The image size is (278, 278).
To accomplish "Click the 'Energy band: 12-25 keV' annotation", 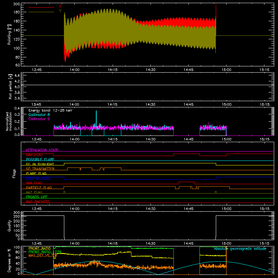I will pos(50,111).
